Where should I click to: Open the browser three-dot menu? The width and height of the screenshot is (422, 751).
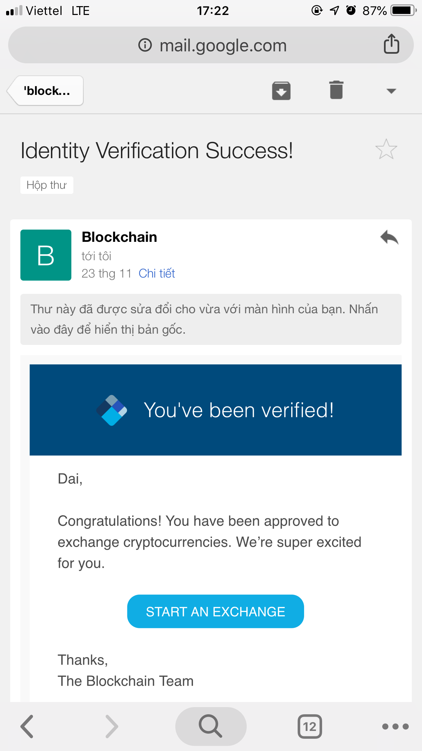tap(395, 727)
